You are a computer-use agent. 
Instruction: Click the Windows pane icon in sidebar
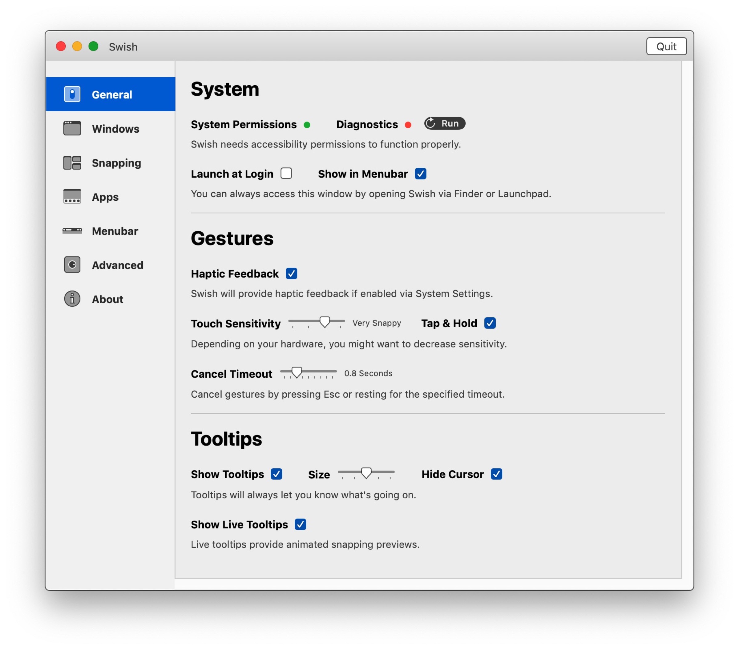click(72, 128)
